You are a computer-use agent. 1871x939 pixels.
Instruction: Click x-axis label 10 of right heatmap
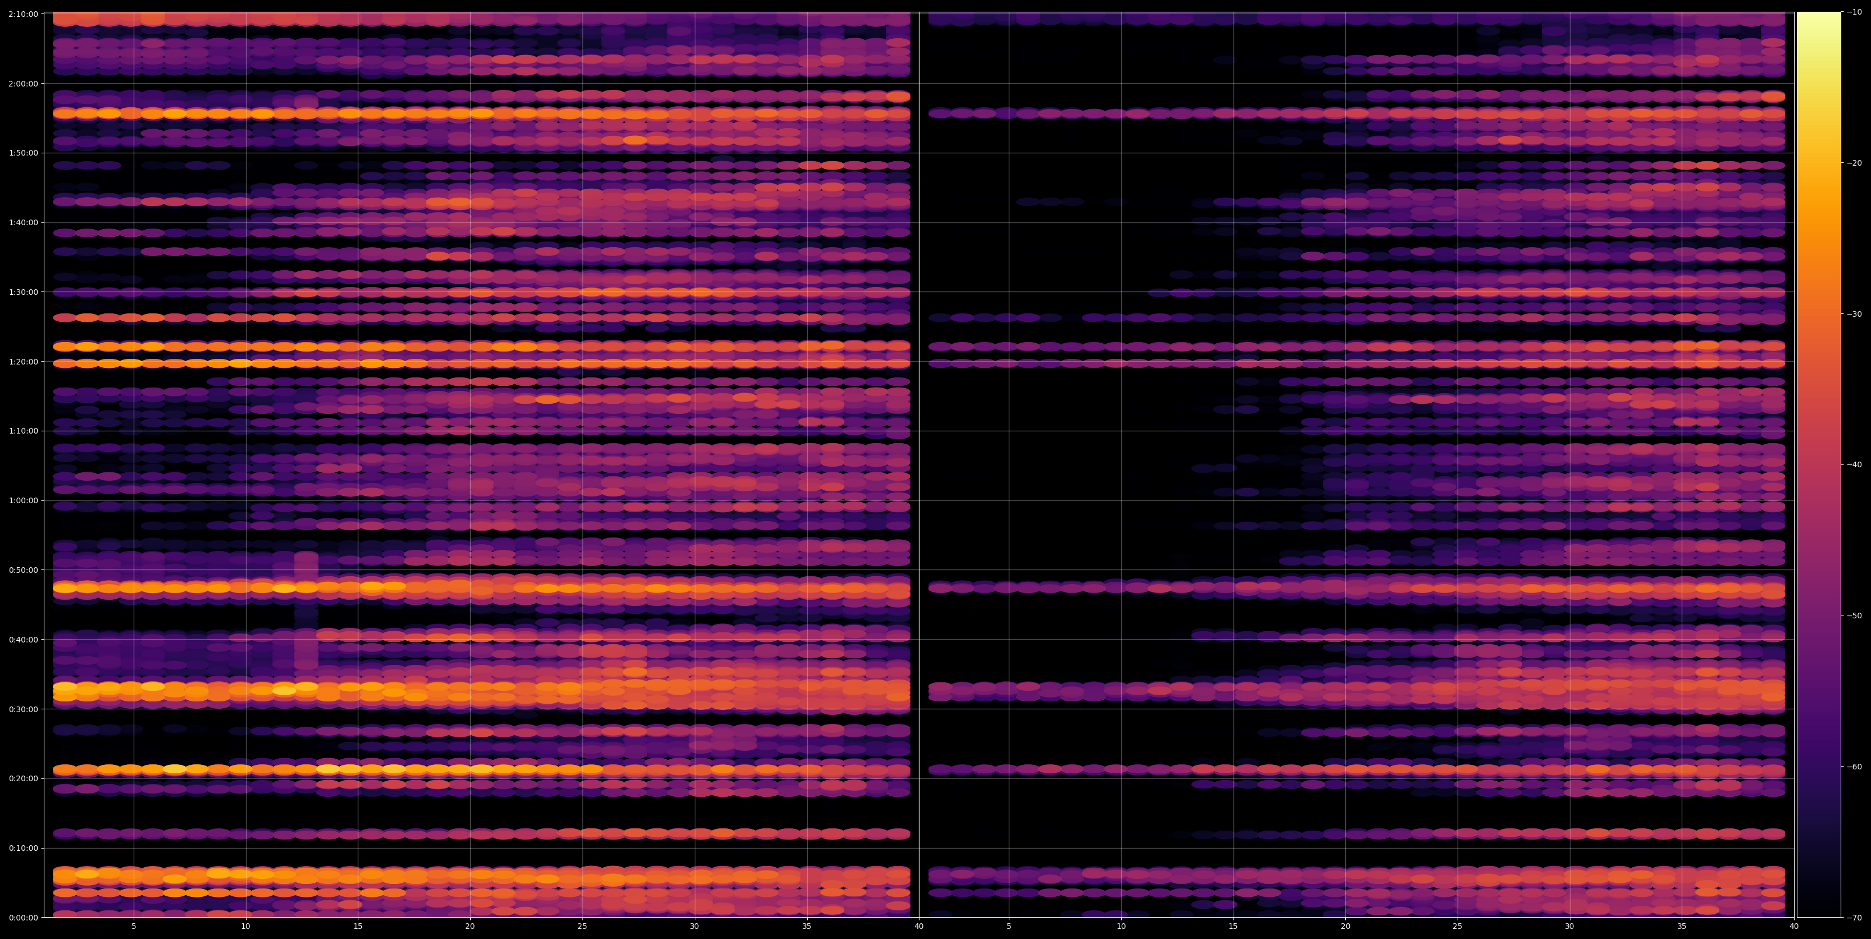pos(1122,927)
